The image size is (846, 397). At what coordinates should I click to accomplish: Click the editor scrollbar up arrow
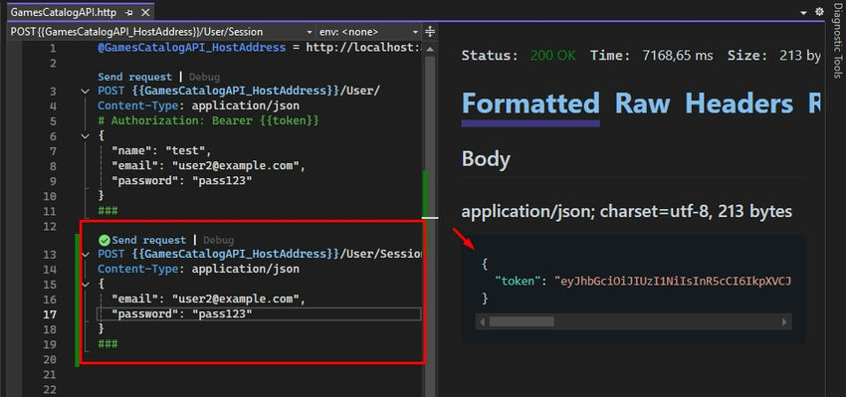[430, 49]
